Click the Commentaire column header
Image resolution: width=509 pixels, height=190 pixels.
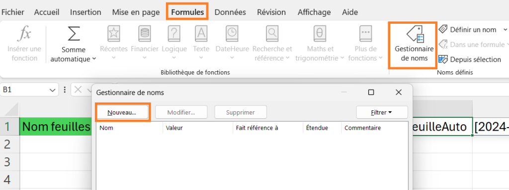click(375, 128)
